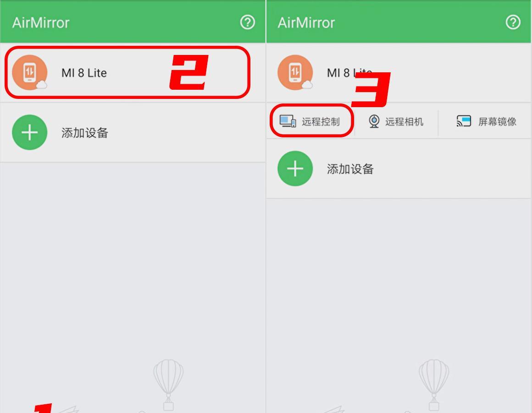Select the remote control computer-phone icon
The width and height of the screenshot is (532, 413).
tap(288, 121)
